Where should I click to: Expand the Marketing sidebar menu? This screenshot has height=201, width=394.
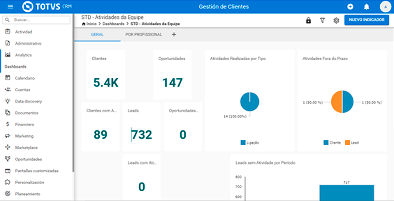coord(24,136)
